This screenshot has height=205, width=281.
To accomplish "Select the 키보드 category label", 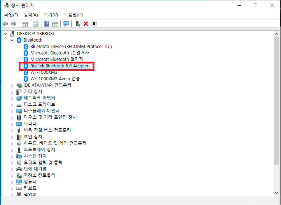I will tap(30, 188).
